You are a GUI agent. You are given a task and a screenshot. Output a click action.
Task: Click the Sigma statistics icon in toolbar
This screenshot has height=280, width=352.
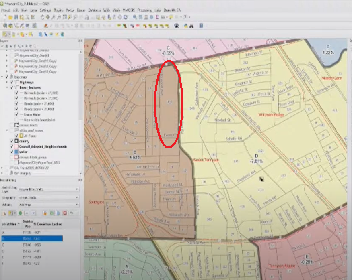tap(156, 17)
